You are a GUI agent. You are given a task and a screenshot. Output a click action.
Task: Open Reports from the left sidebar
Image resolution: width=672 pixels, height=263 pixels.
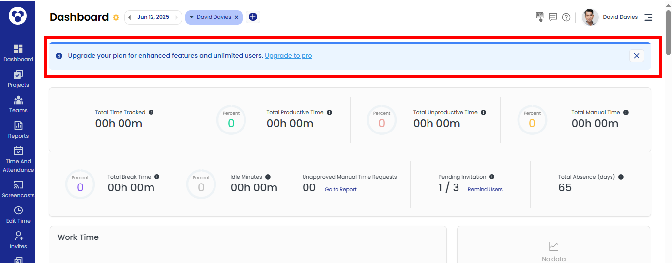click(18, 130)
